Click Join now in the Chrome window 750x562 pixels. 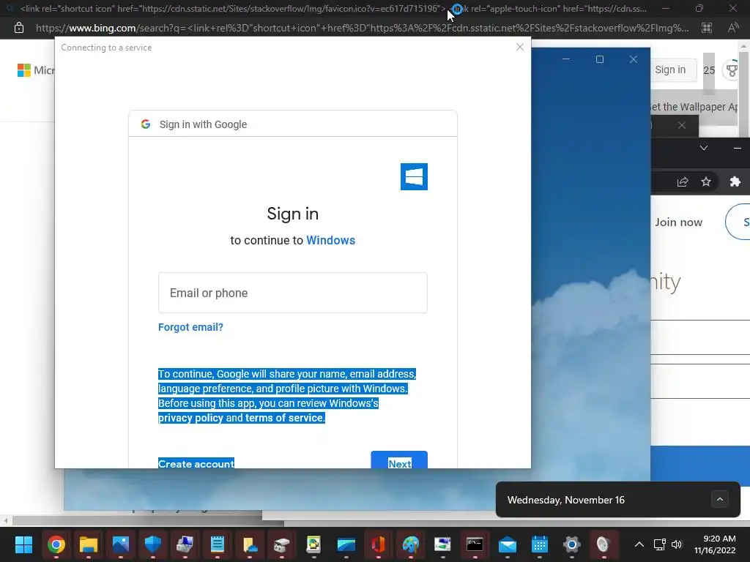678,222
